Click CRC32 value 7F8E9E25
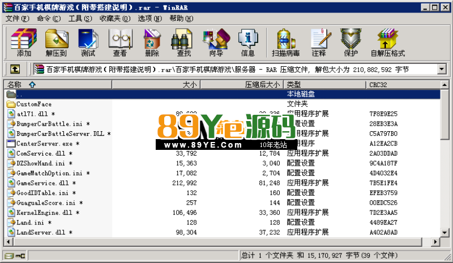 [x=383, y=114]
